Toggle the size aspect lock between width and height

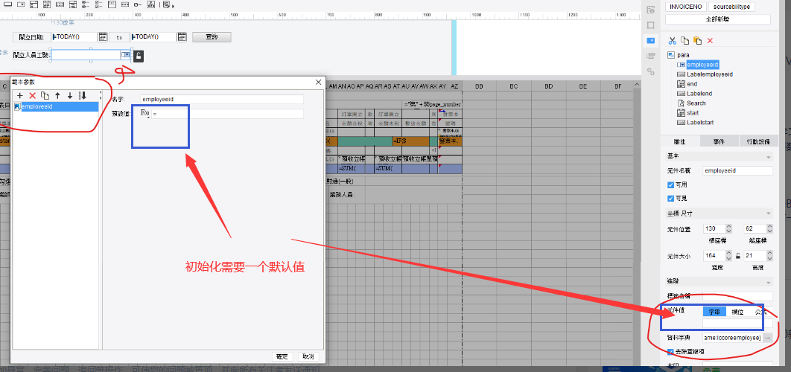[x=737, y=256]
